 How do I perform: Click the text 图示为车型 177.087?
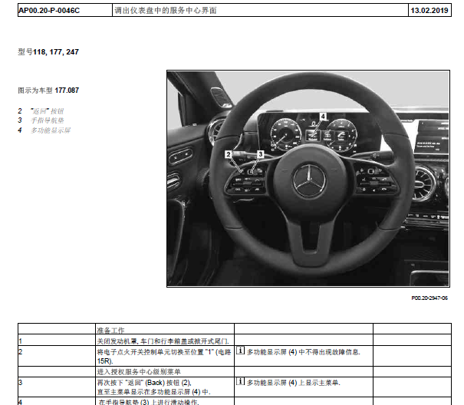tap(48, 91)
